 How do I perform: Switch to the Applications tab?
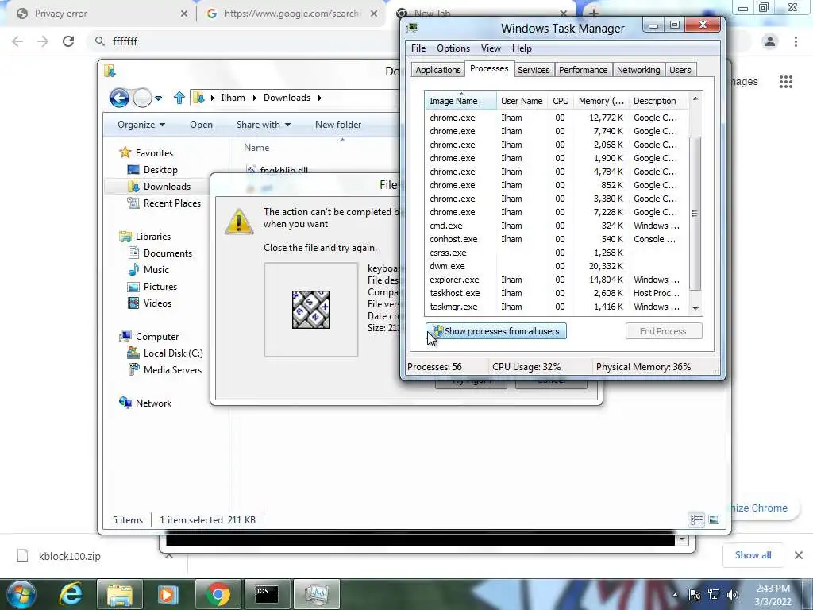[437, 70]
